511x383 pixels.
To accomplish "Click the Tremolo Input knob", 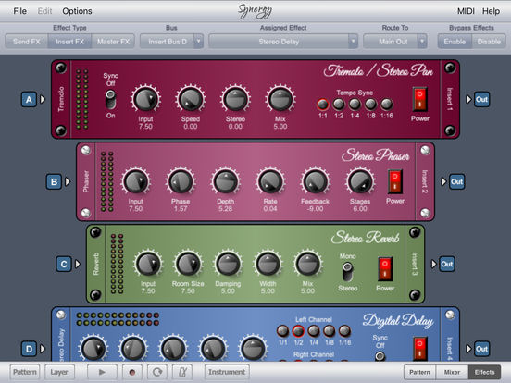I will pyautogui.click(x=145, y=99).
